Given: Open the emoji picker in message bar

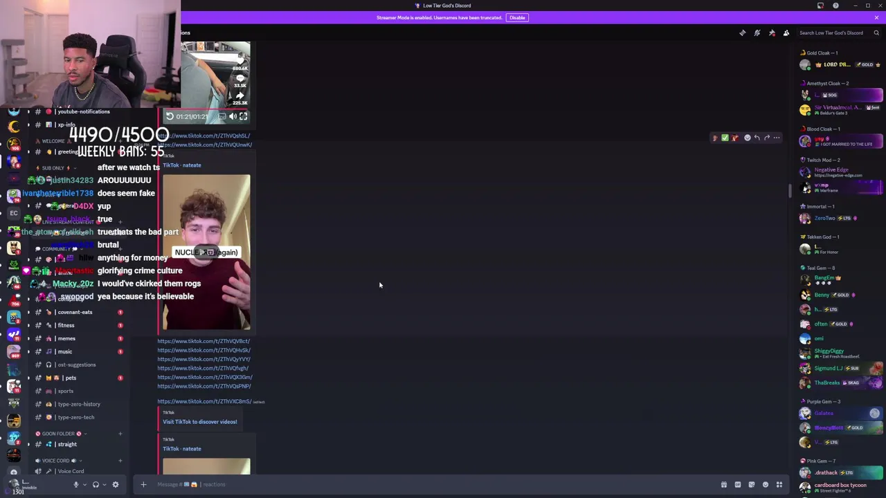Looking at the screenshot, I should click(x=765, y=485).
